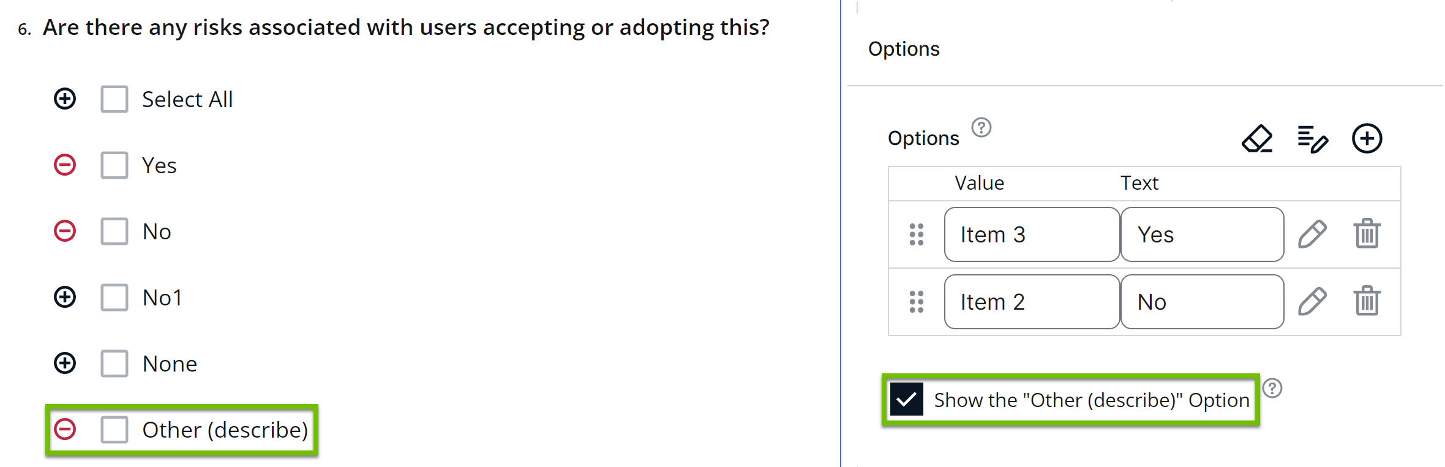Click the pencil icon beside "Item 2" row
Viewport: 1445px width, 467px height.
point(1312,301)
